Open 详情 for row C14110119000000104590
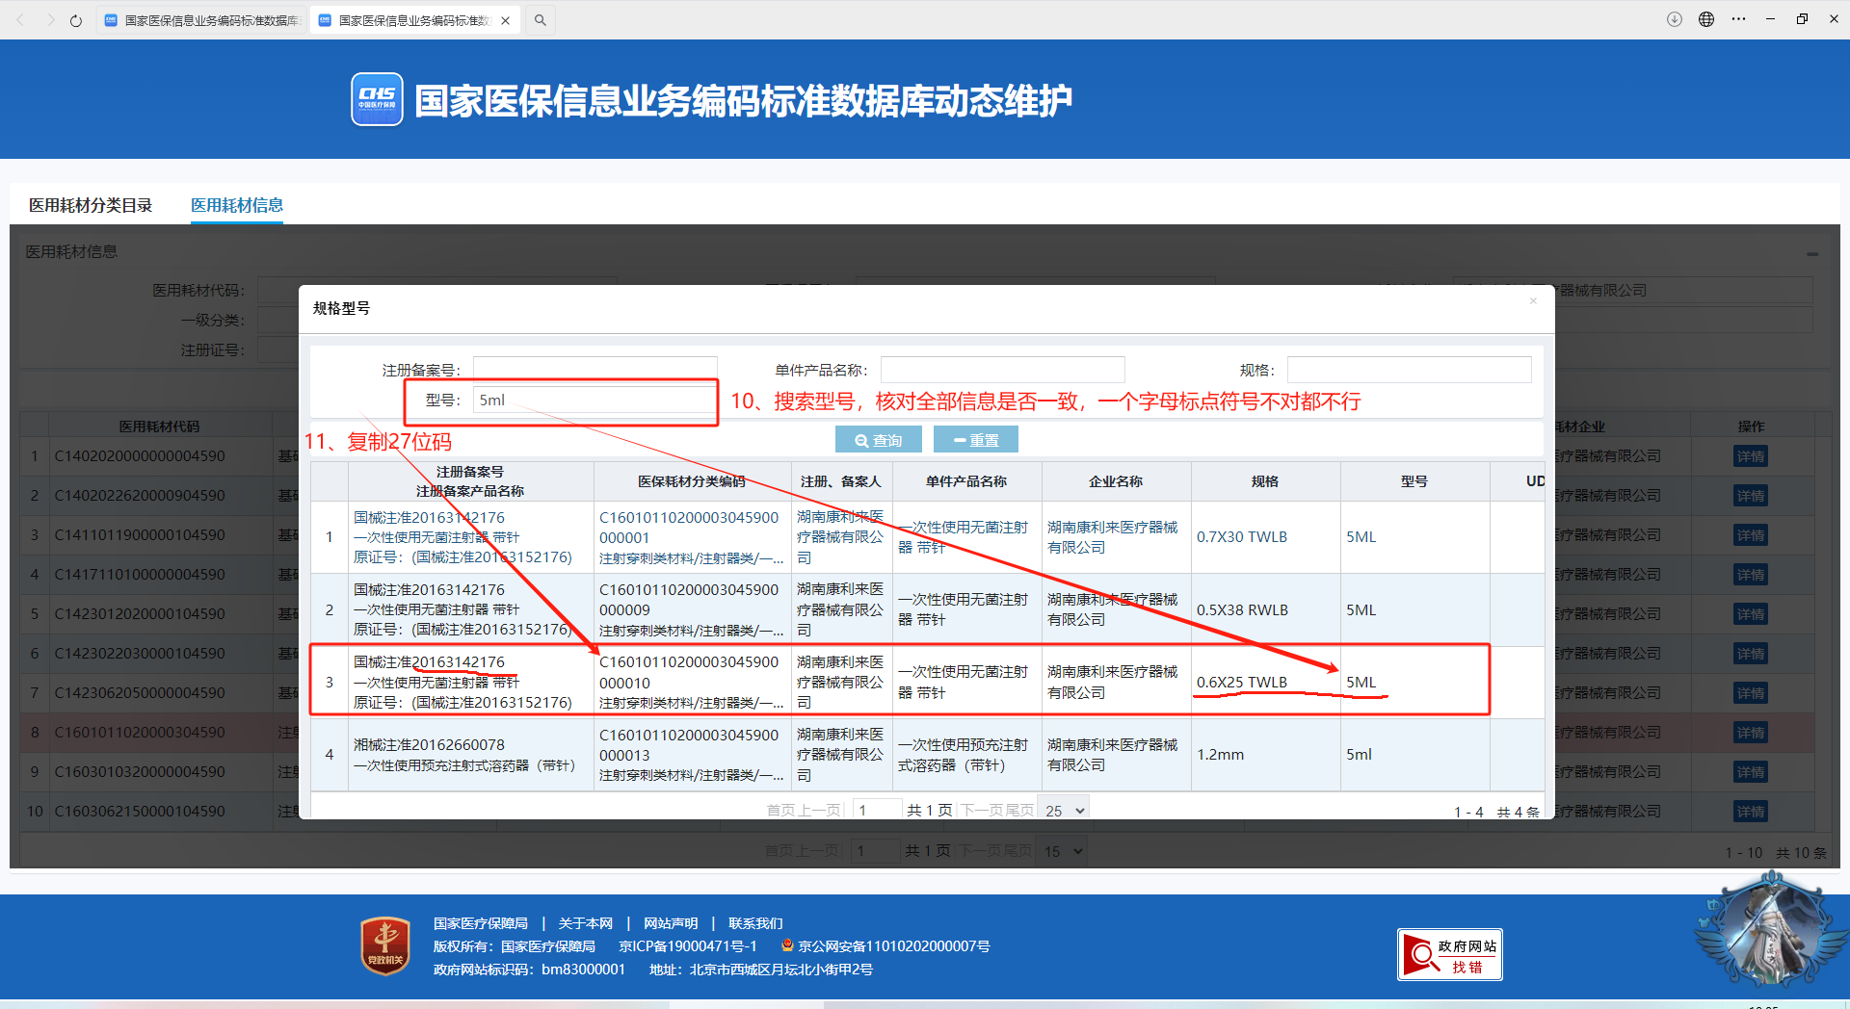Image resolution: width=1850 pixels, height=1009 pixels. (x=1750, y=535)
